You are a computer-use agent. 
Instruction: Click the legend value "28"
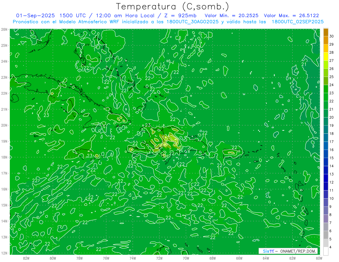pyautogui.click(x=331, y=52)
